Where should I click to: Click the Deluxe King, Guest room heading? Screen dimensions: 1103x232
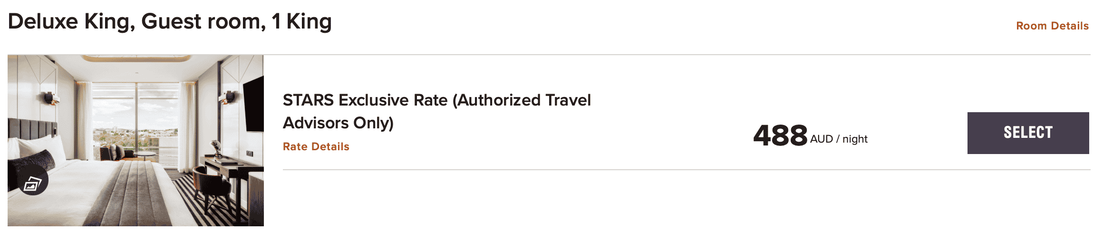(169, 22)
